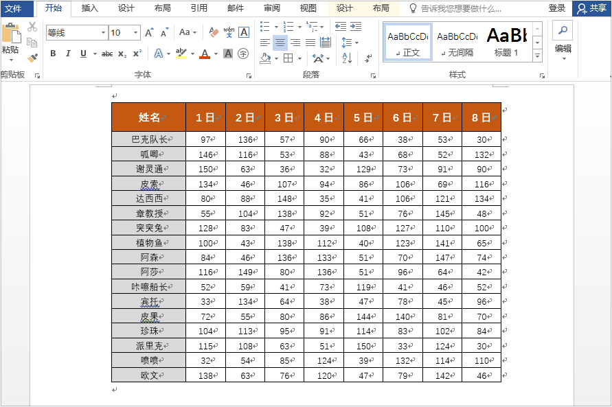The width and height of the screenshot is (612, 407).
Task: Click the red font color swatch
Action: coord(204,54)
